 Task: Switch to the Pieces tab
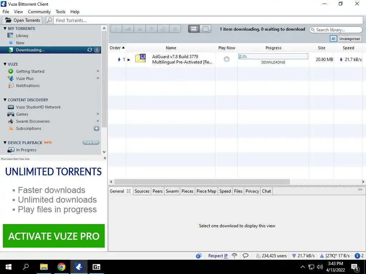[187, 191]
